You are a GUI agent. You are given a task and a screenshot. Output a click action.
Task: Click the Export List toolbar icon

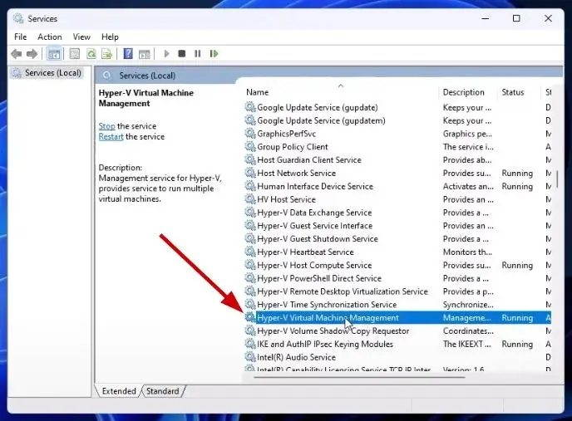(x=107, y=54)
